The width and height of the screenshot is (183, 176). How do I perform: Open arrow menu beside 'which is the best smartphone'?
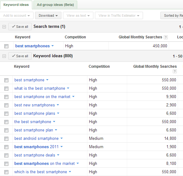[70, 172]
